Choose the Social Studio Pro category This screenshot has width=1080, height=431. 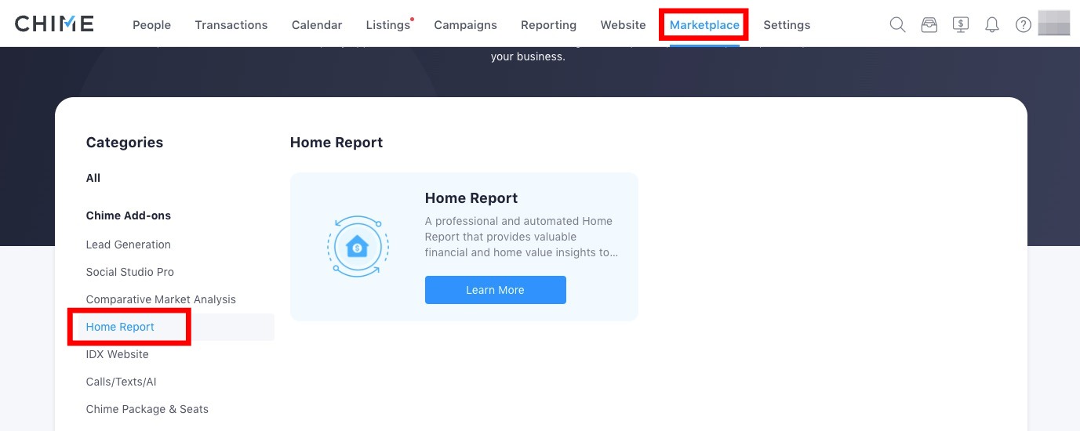[x=130, y=272]
